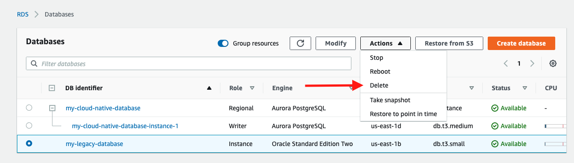This screenshot has height=163, width=574.
Task: Click the us-east-1b cell
Action: click(386, 144)
